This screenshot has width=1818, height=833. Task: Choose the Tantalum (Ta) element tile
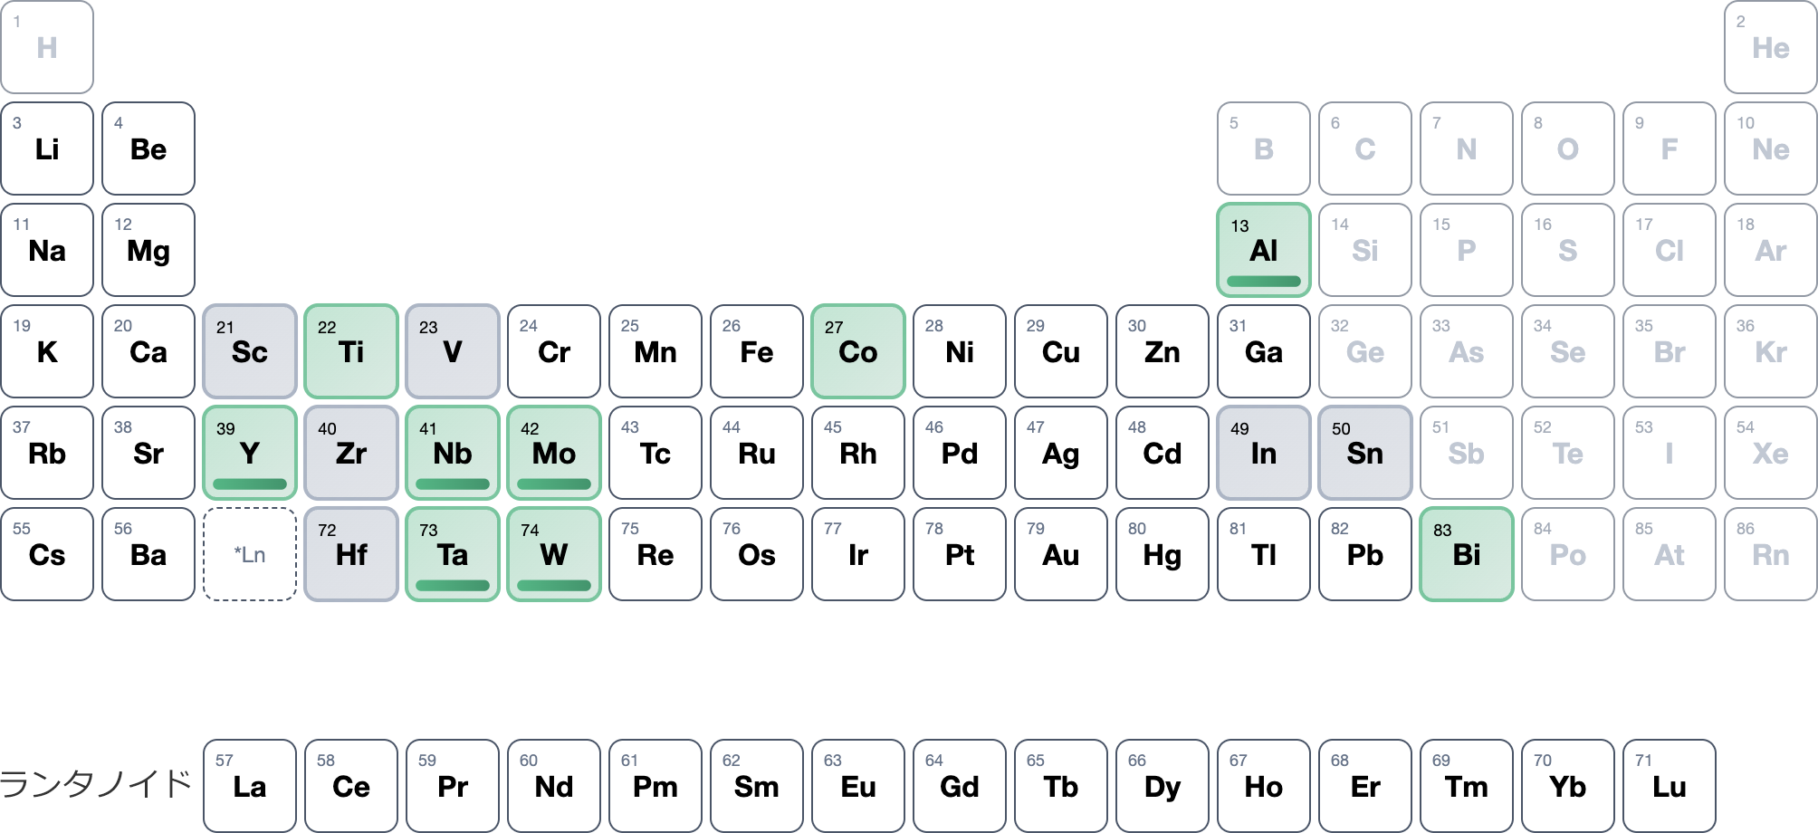tap(452, 554)
